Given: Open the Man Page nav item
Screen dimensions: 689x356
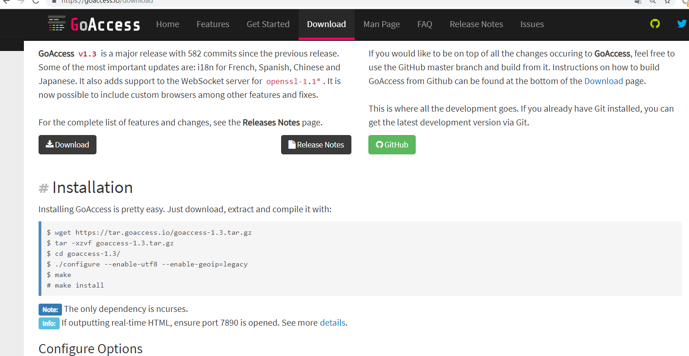Looking at the screenshot, I should 381,24.
